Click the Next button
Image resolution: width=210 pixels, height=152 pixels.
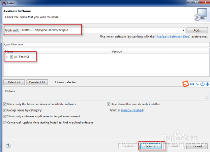coord(151,146)
